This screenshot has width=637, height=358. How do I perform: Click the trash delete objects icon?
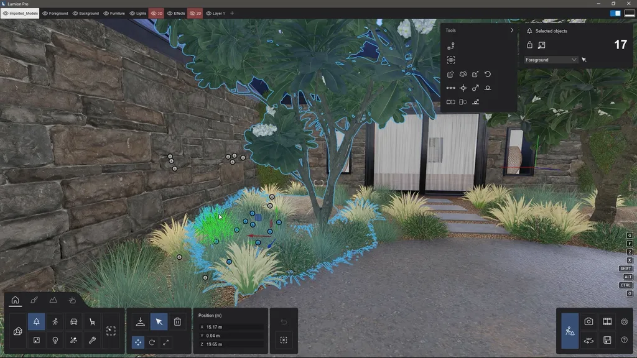(x=177, y=321)
